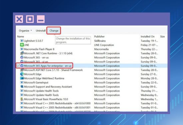This screenshot has width=183, height=125.
Task: Select Microsoft Visual Basic PowerPacks 10.0
Action: (46, 99)
